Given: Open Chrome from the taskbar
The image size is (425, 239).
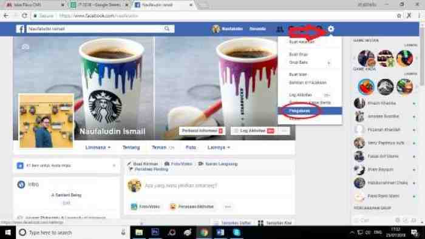Looking at the screenshot, I should (x=204, y=232).
